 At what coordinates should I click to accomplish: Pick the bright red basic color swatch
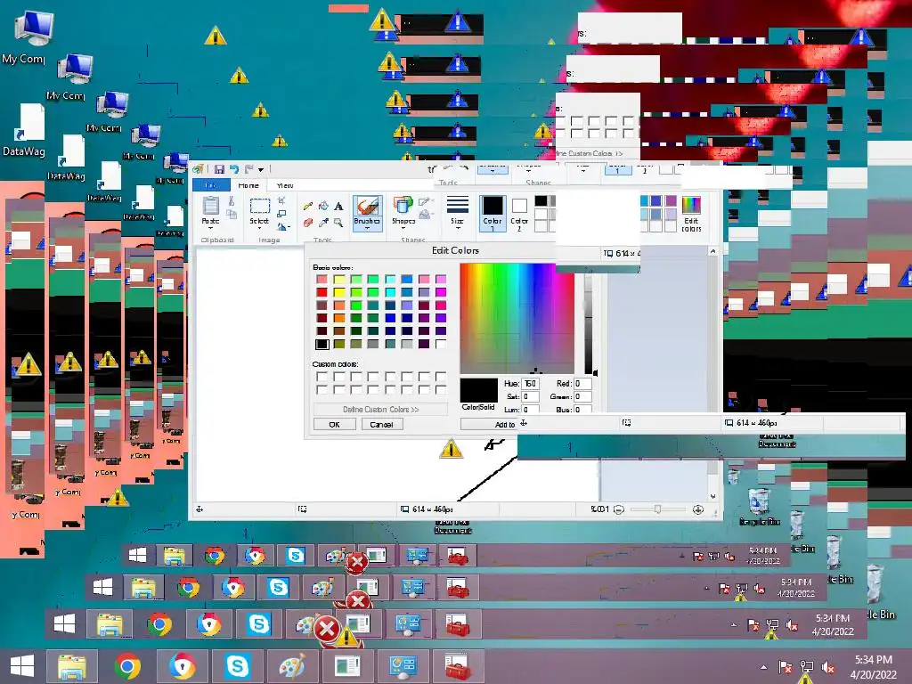tap(322, 292)
